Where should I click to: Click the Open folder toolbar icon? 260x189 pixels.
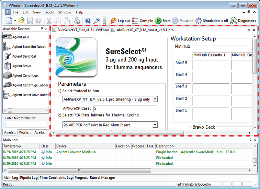click(x=21, y=21)
